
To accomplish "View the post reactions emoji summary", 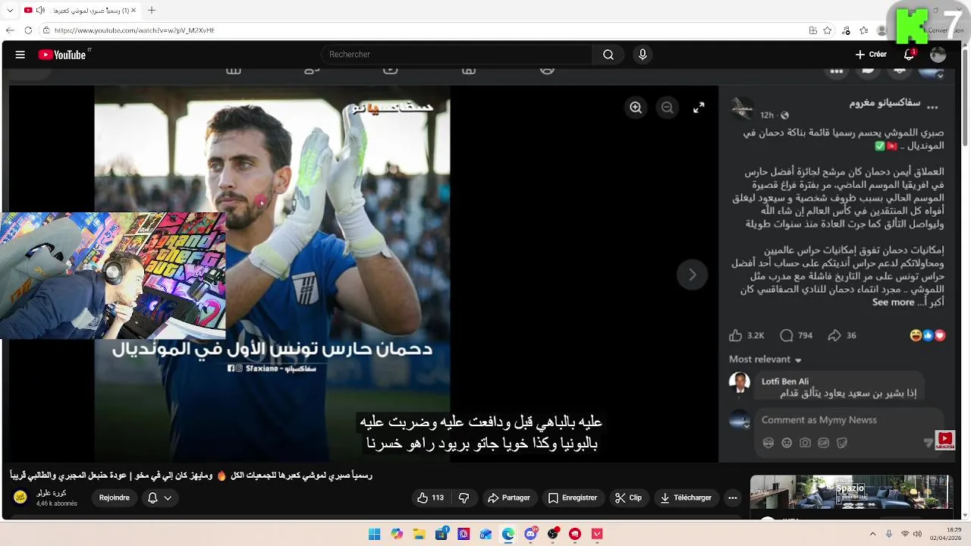I will tap(927, 335).
